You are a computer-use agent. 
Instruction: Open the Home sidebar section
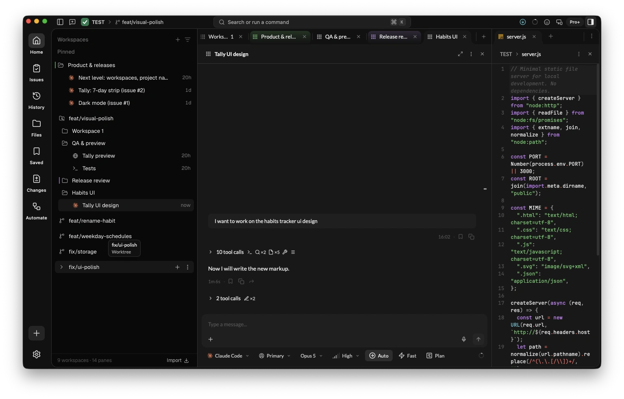[x=36, y=44]
